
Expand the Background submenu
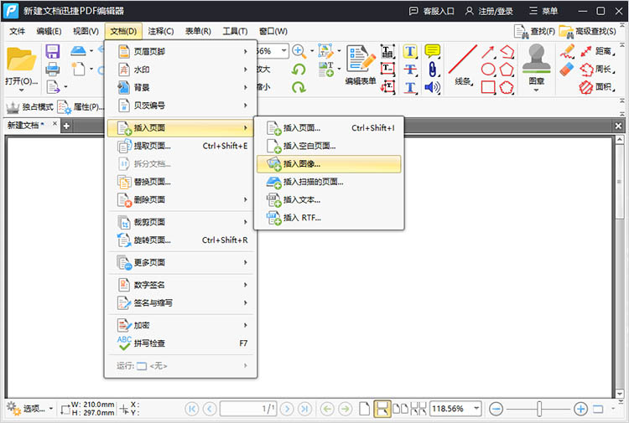tap(180, 87)
